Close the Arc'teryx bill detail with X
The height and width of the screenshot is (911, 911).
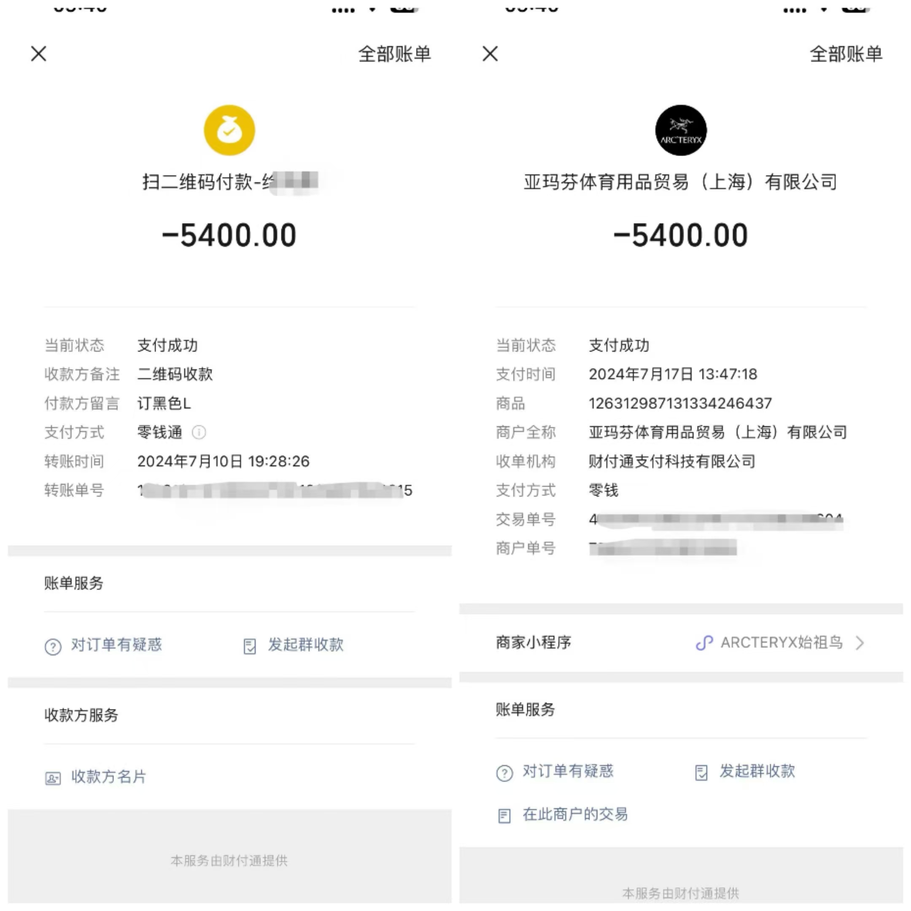click(491, 54)
